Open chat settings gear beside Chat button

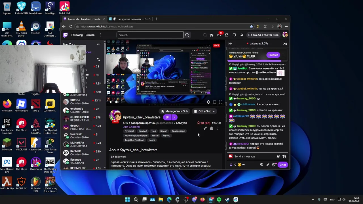click(274, 165)
